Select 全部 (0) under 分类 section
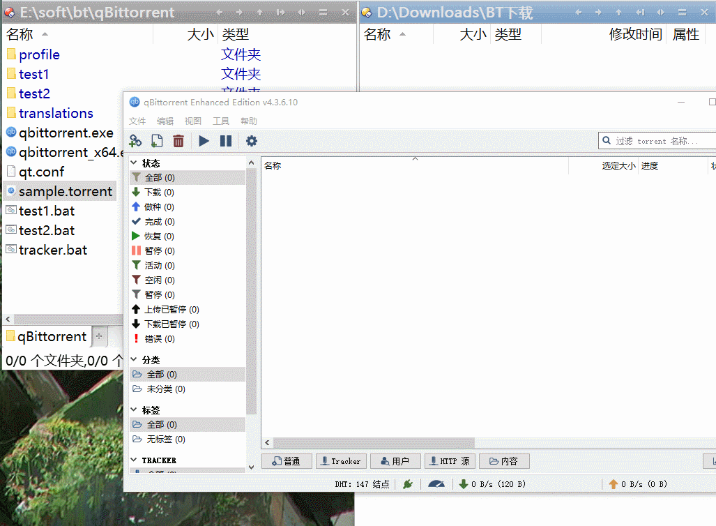This screenshot has height=526, width=716. [x=188, y=375]
